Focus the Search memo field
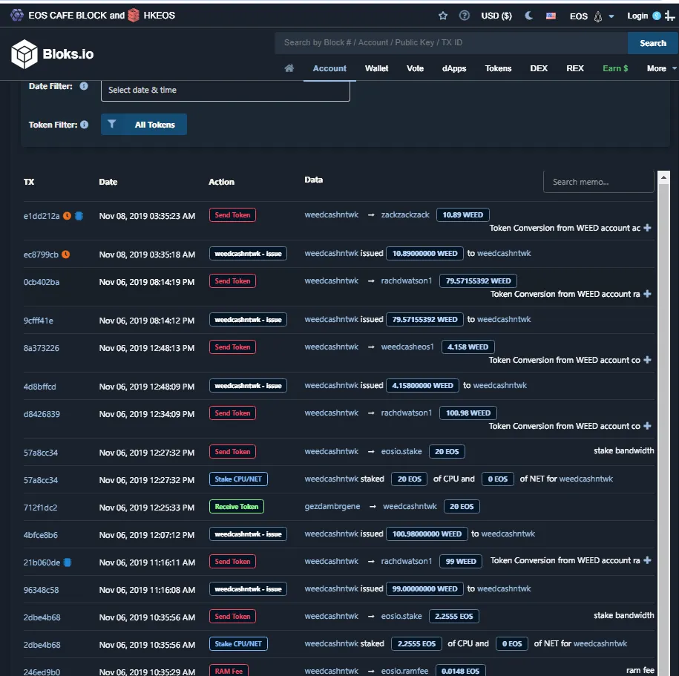Screen dimensions: 679x676 598,182
